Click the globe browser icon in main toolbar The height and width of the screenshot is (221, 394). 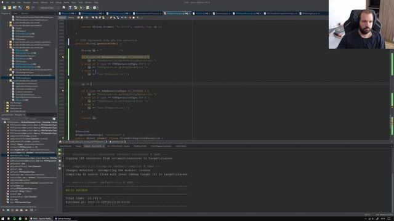(x=63, y=7)
